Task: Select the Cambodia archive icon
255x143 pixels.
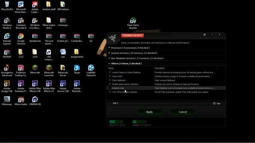Action: point(77,38)
